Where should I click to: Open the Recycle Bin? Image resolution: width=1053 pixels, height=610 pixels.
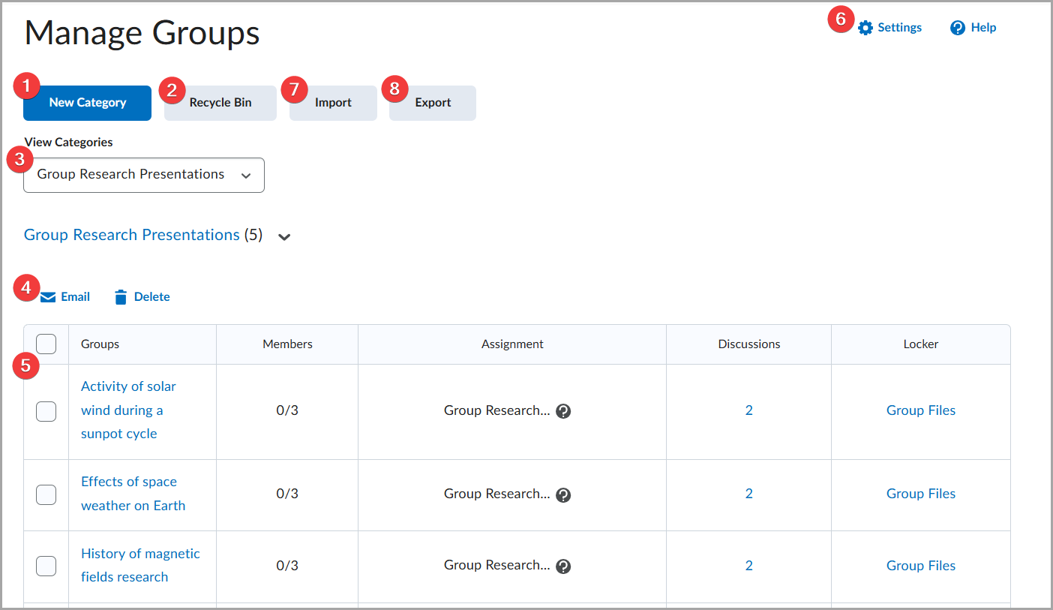(x=220, y=103)
